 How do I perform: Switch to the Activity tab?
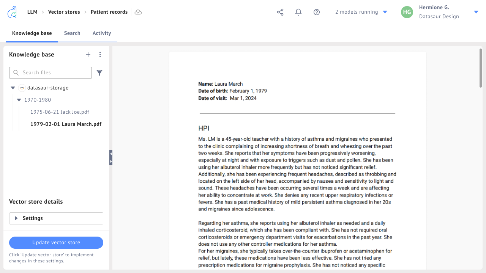pos(102,33)
